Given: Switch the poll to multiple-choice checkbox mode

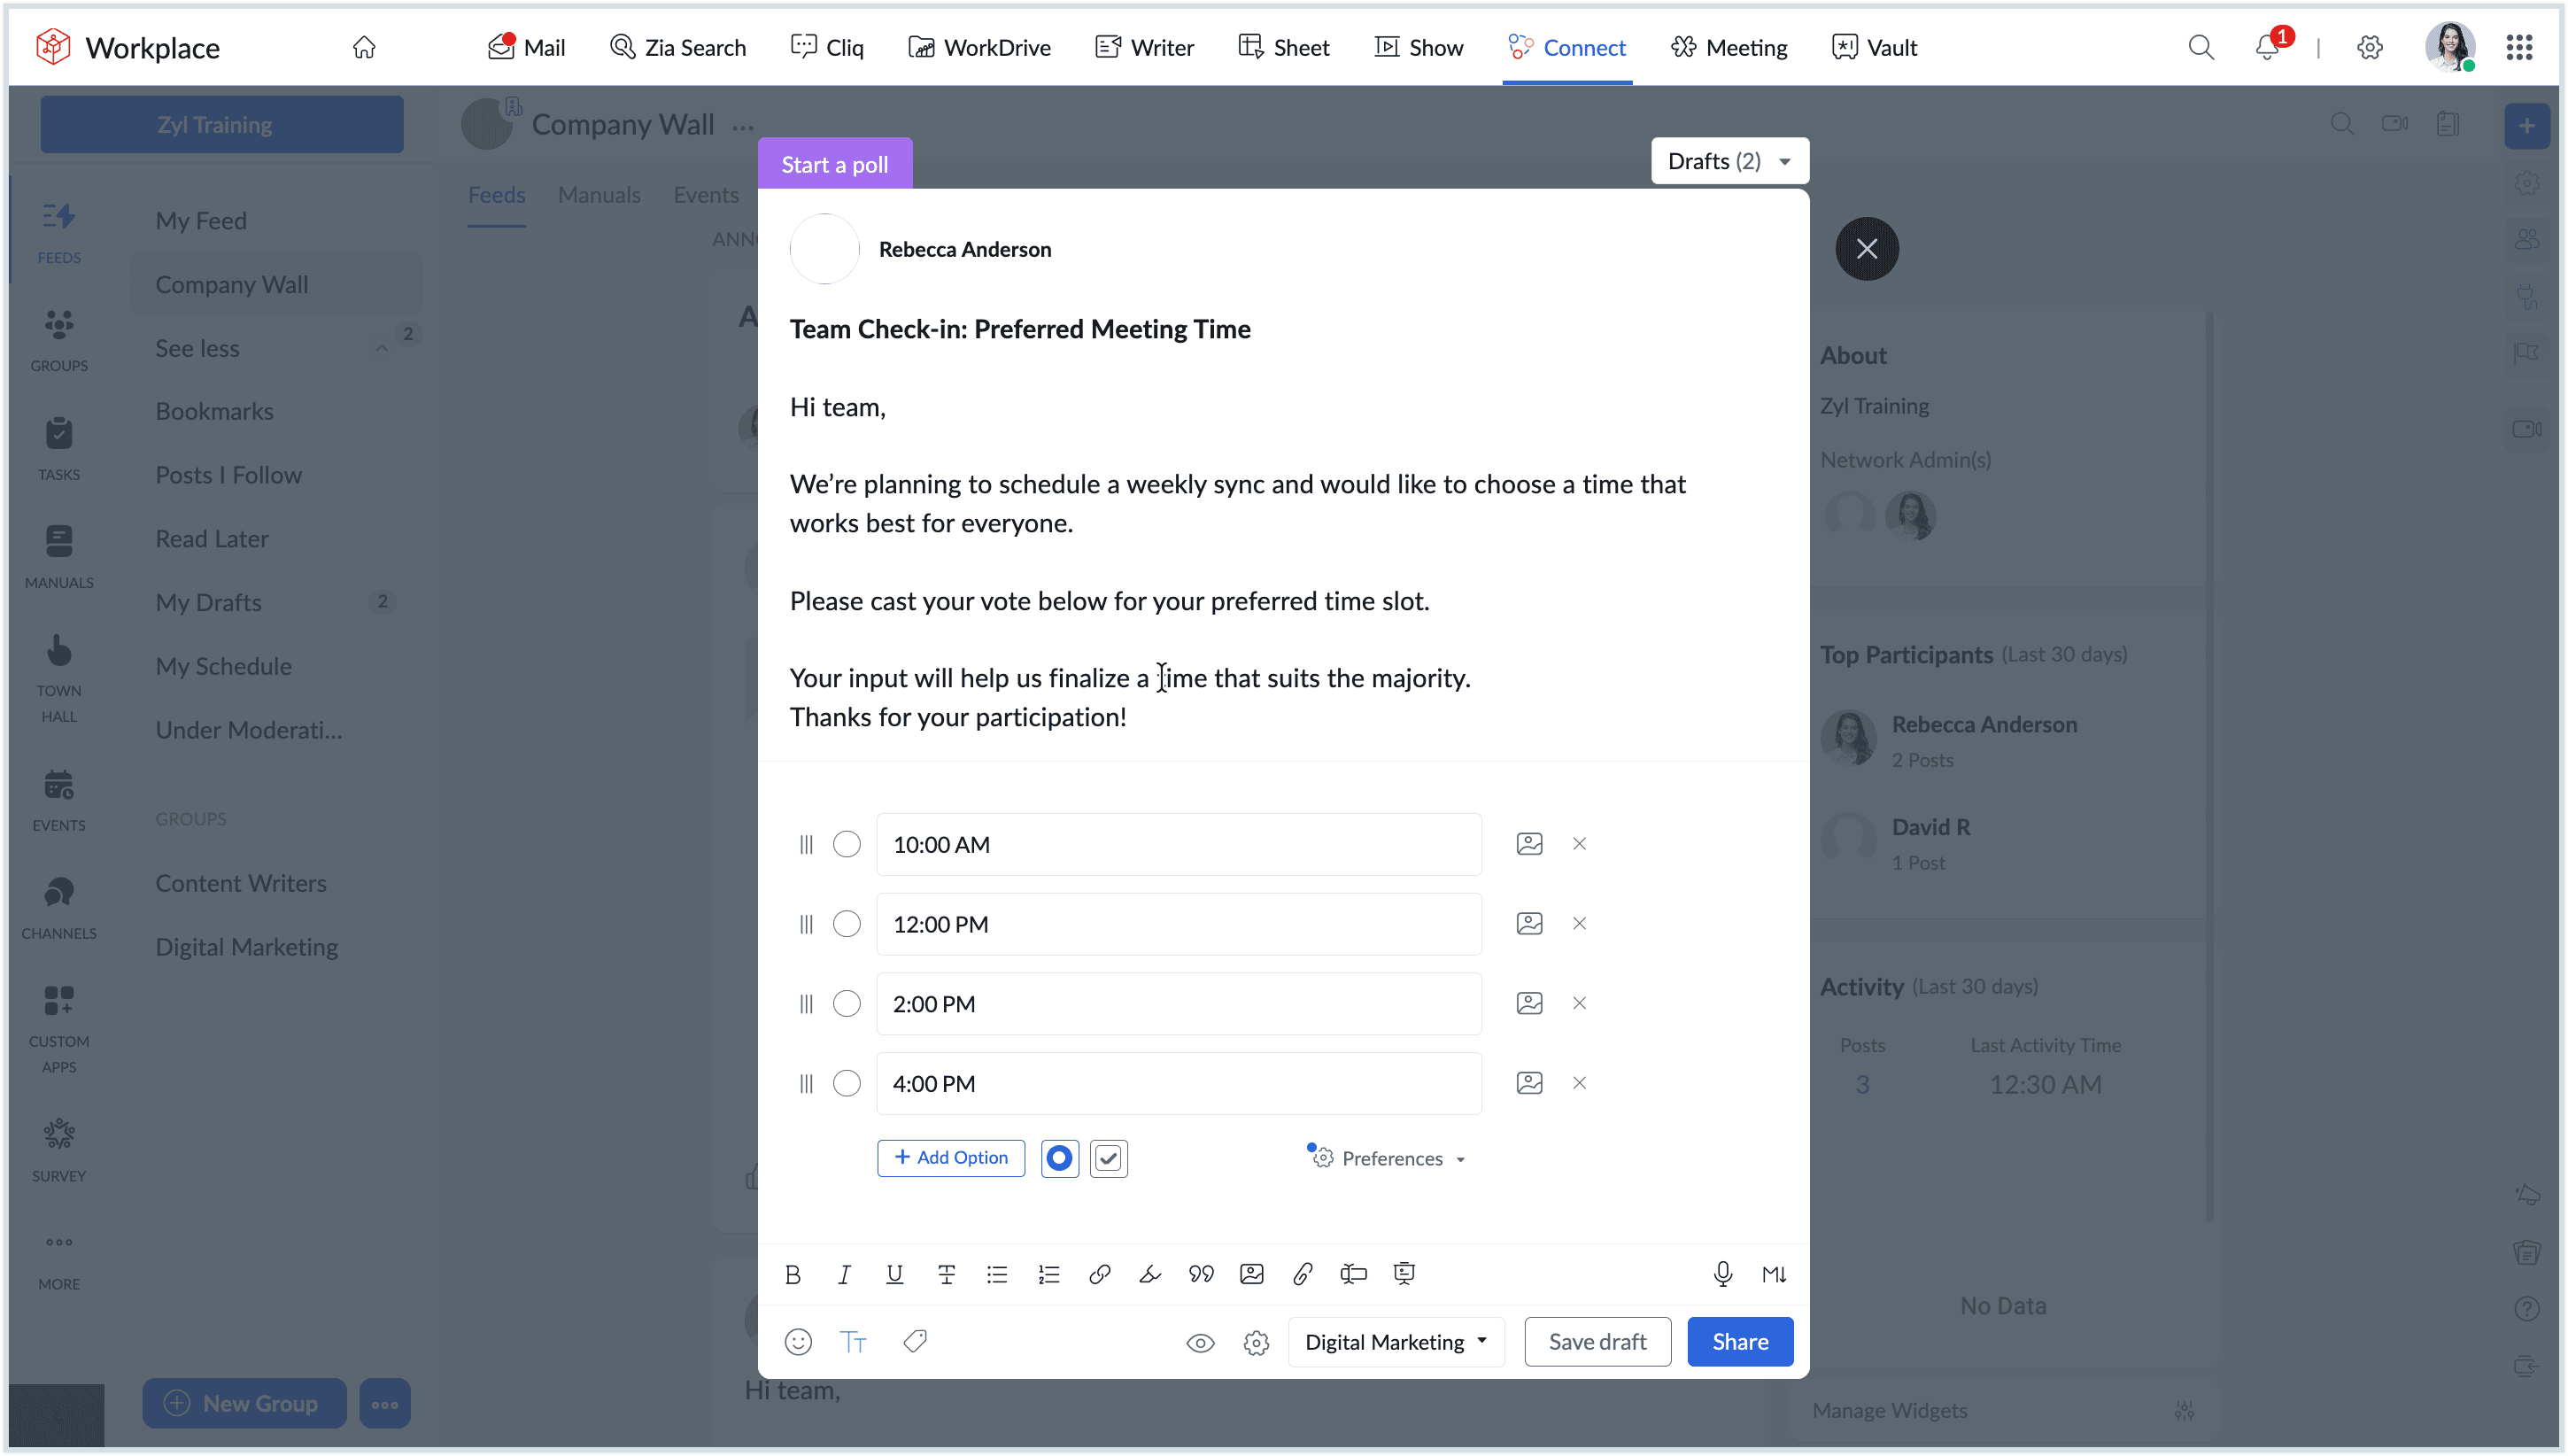Looking at the screenshot, I should point(1108,1158).
